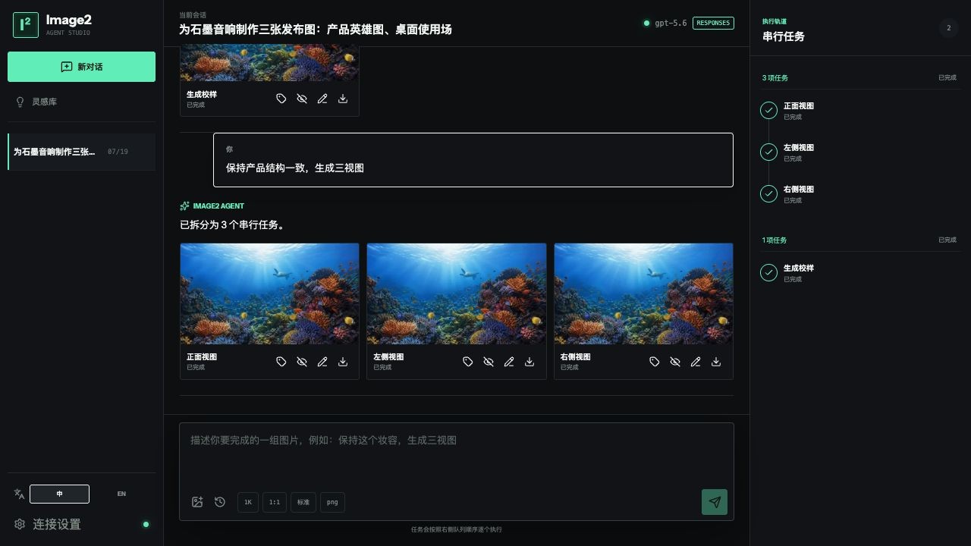Click the gpt-5.6 model label

pyautogui.click(x=671, y=23)
